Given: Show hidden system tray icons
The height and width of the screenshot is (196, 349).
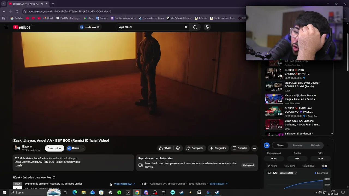Looking at the screenshot, I should pyautogui.click(x=316, y=192).
